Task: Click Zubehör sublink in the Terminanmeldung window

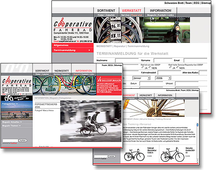Action: tap(110, 15)
